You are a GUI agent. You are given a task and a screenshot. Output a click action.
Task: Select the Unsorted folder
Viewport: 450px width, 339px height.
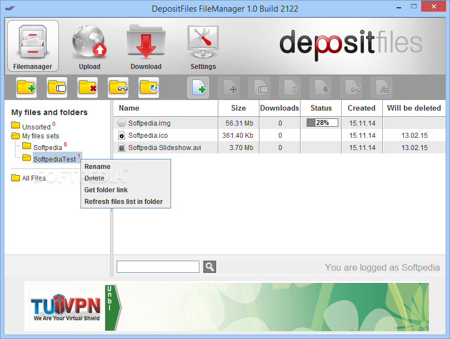36,127
